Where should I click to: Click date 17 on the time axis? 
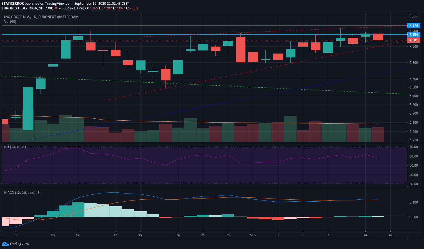tap(116, 235)
